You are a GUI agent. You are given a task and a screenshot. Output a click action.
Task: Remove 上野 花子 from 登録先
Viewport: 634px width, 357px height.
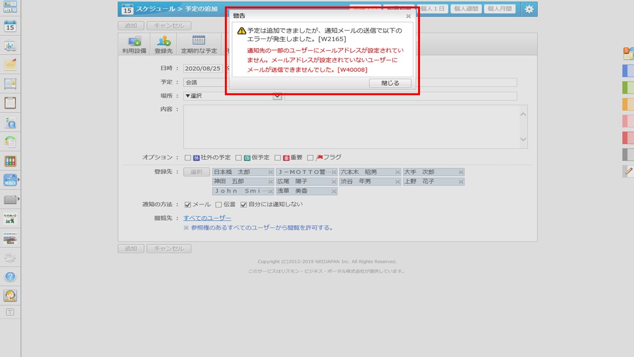pyautogui.click(x=461, y=181)
